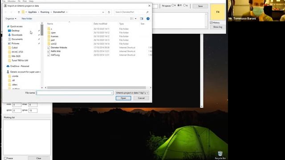Open the Recycle Bin on the desktop

(220, 155)
